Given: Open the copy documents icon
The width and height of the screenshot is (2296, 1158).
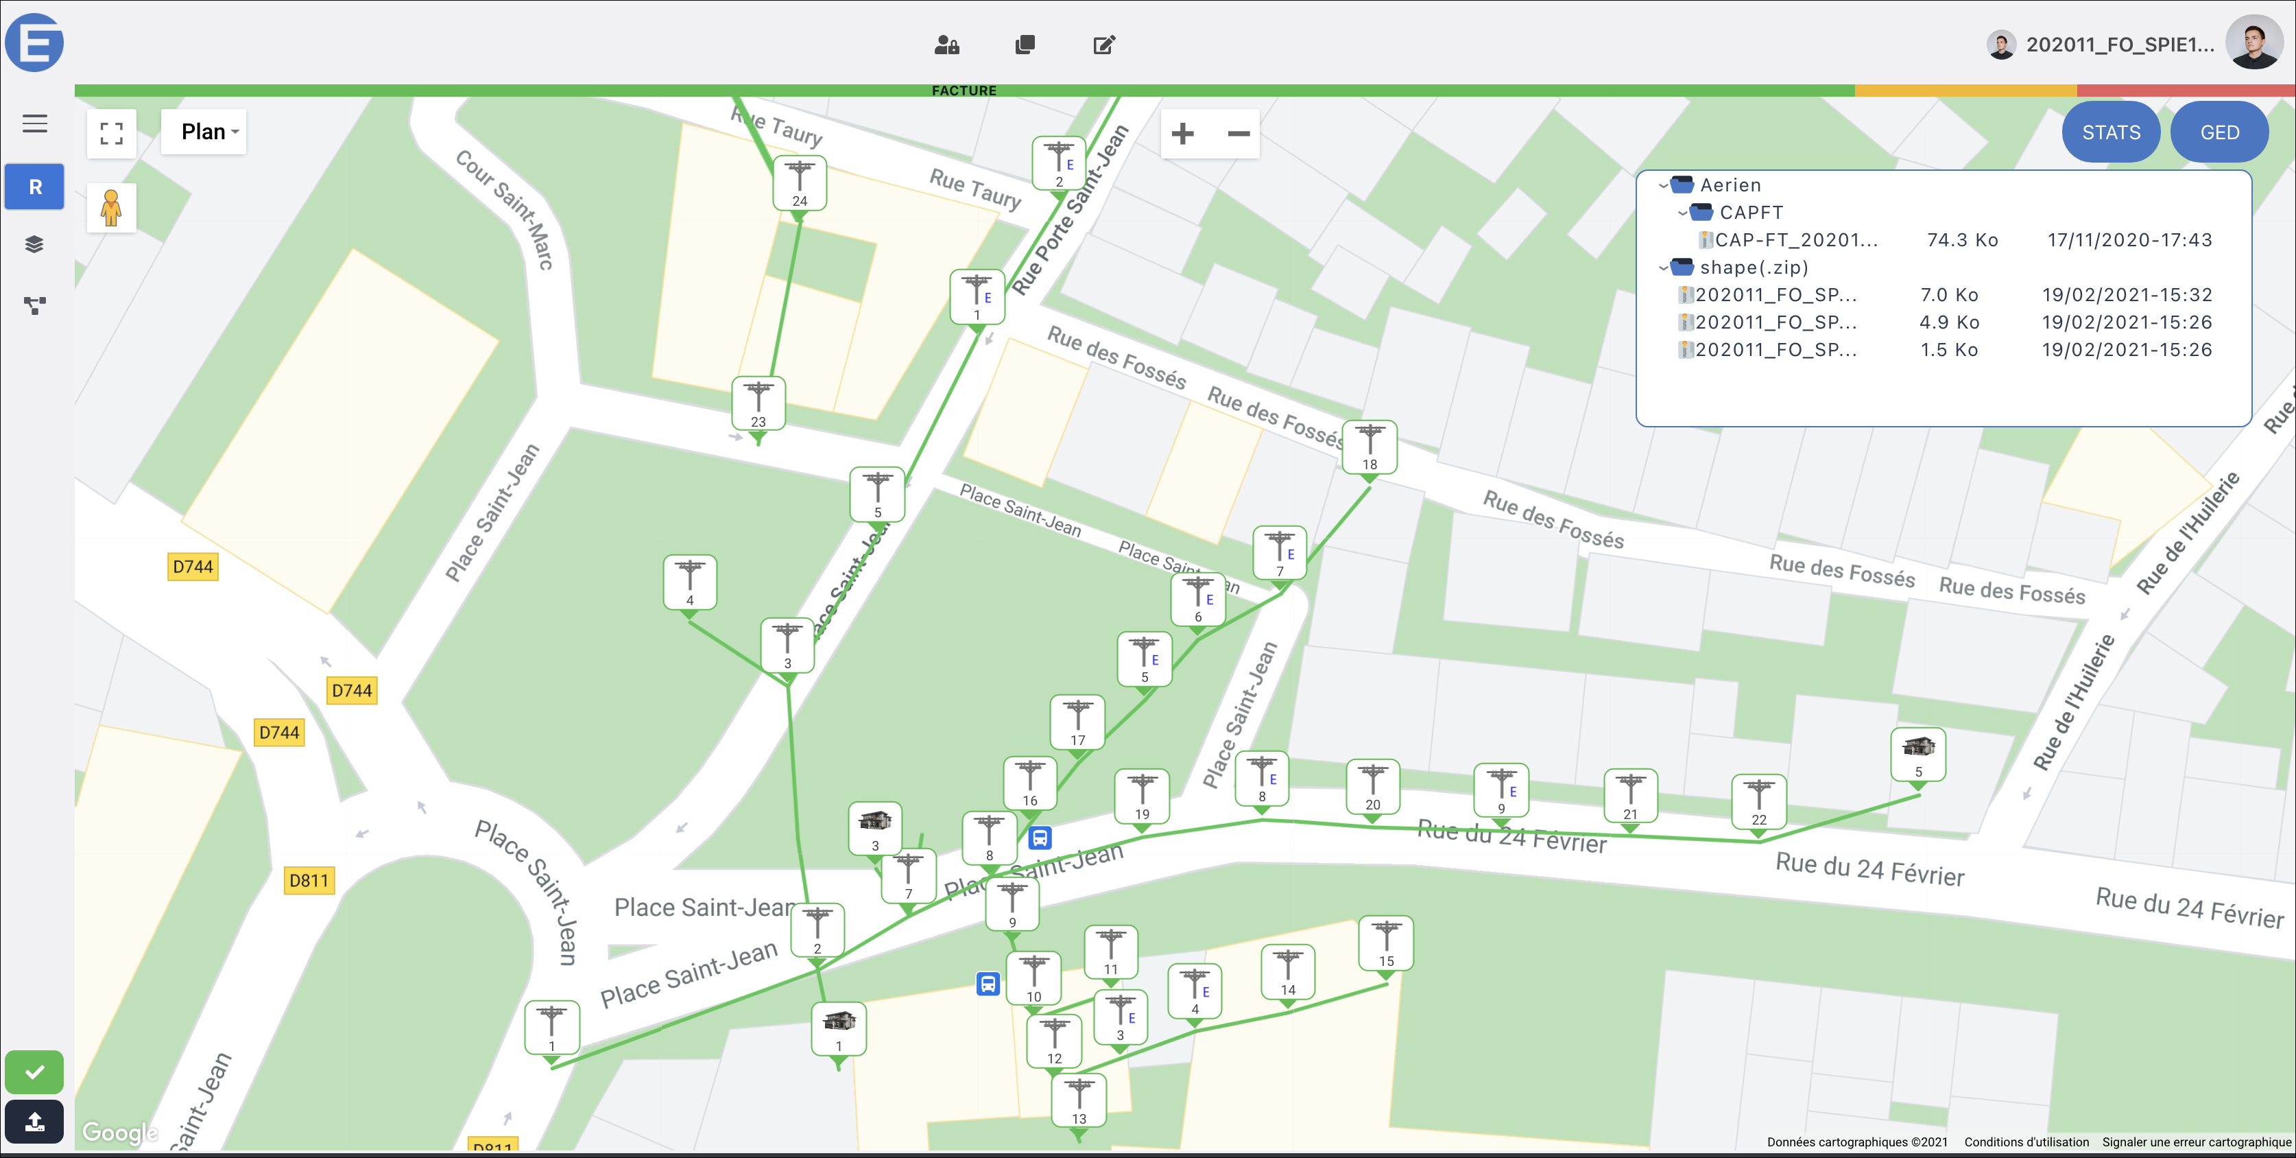Looking at the screenshot, I should click(1025, 45).
